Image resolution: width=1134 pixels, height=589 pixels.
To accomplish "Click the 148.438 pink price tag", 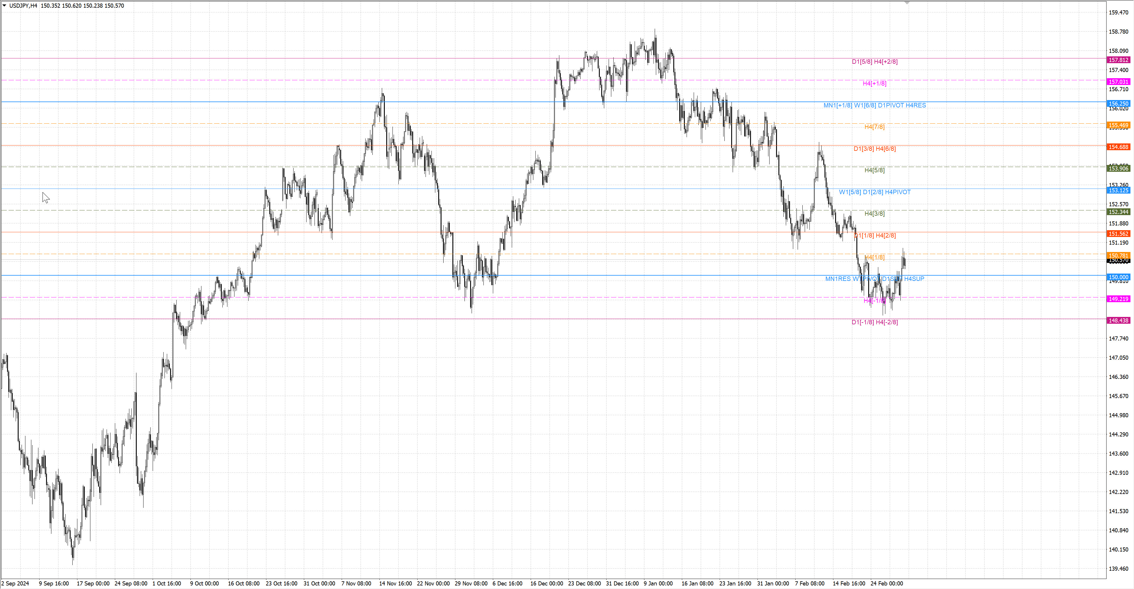I will point(1118,321).
